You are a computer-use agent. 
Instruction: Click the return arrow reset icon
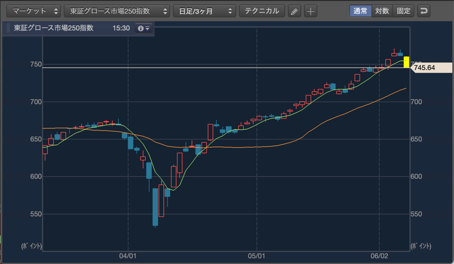point(424,11)
